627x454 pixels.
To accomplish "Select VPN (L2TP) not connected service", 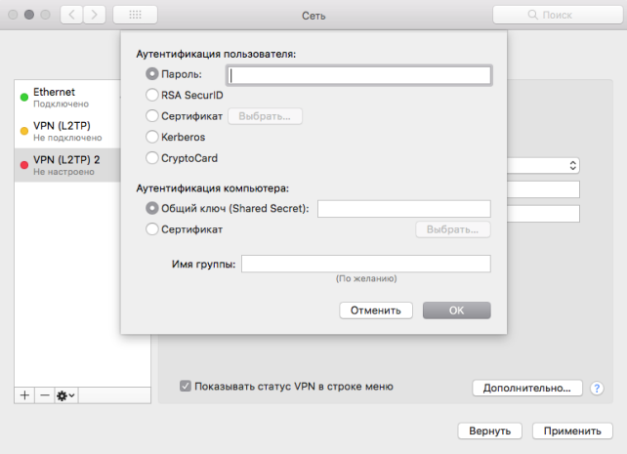I will pos(66,132).
